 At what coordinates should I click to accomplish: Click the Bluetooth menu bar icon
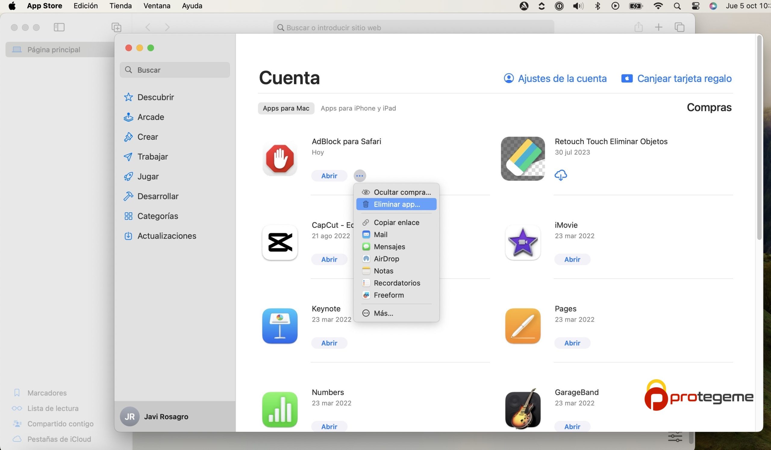coord(597,6)
